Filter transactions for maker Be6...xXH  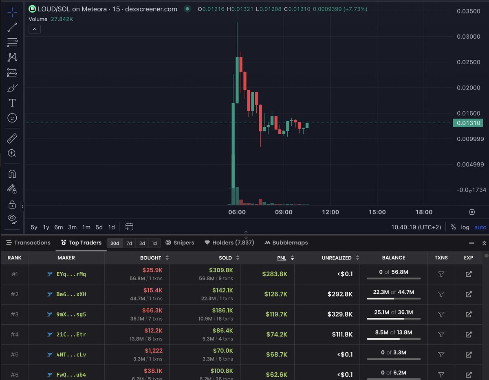point(441,294)
